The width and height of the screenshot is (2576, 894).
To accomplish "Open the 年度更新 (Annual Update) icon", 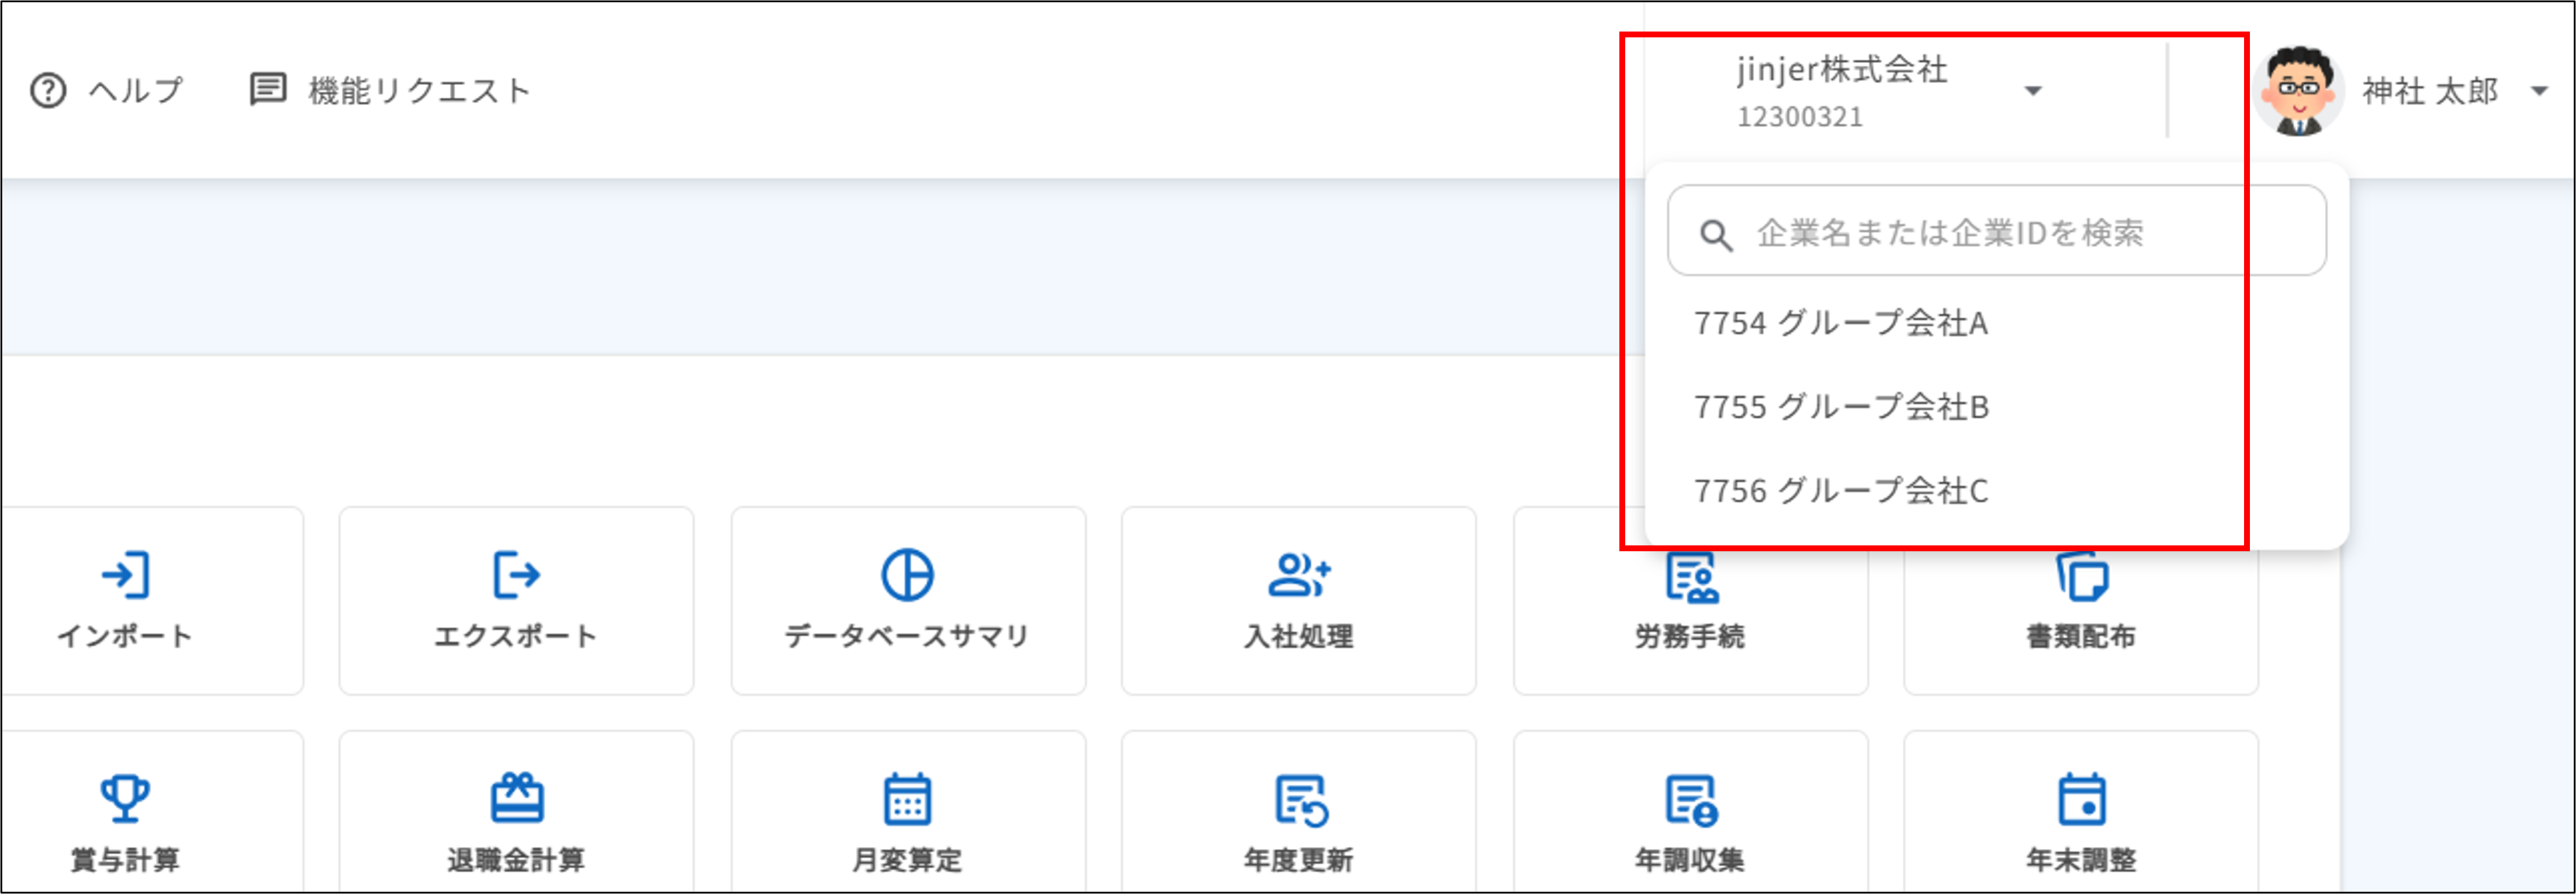I will pyautogui.click(x=1297, y=819).
